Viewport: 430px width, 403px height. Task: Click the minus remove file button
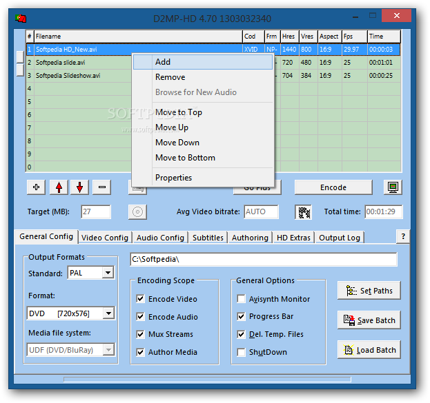[x=101, y=187]
